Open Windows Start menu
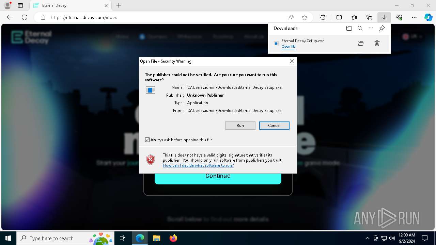This screenshot has height=245, width=436. 8,238
